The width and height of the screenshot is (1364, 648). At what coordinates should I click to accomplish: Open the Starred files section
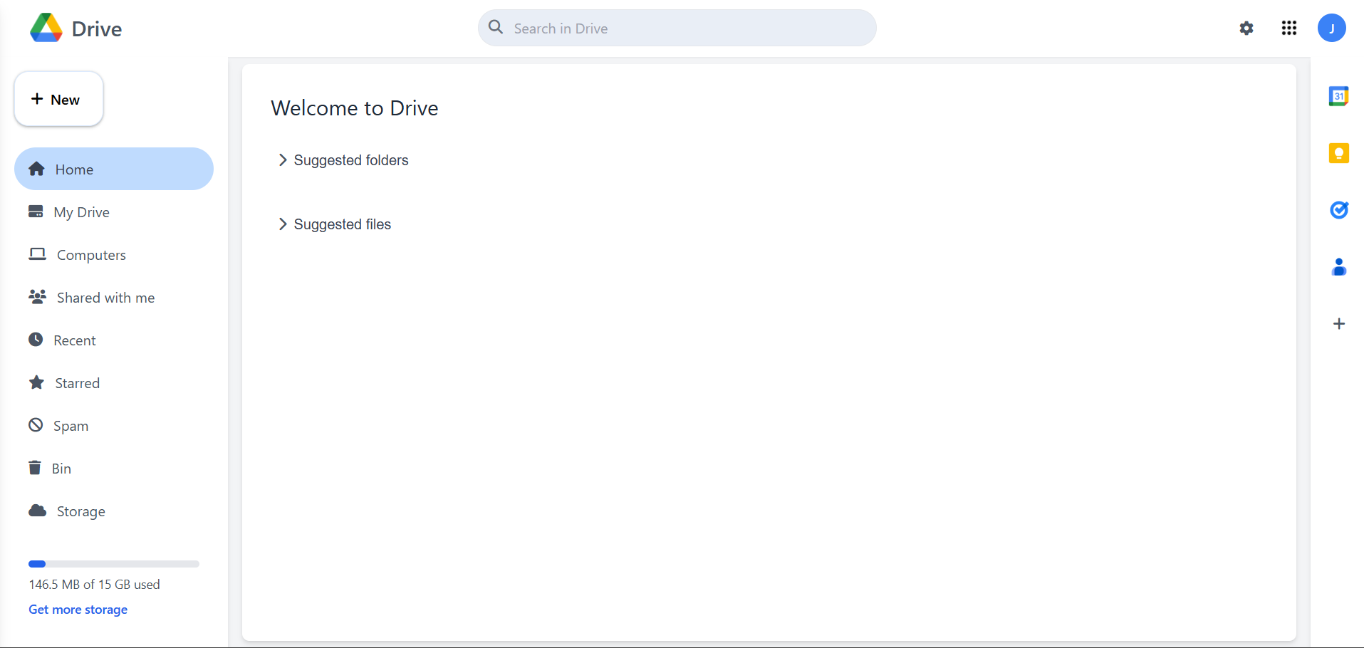78,382
